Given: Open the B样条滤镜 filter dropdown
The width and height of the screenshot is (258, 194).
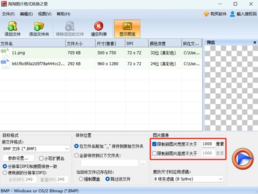Looking at the screenshot, I should tap(188, 179).
